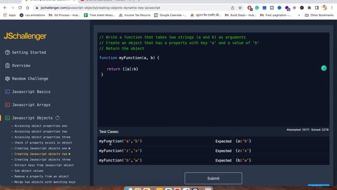Click the JSchallenger logo
This screenshot has height=190, width=337.
coord(25,36)
